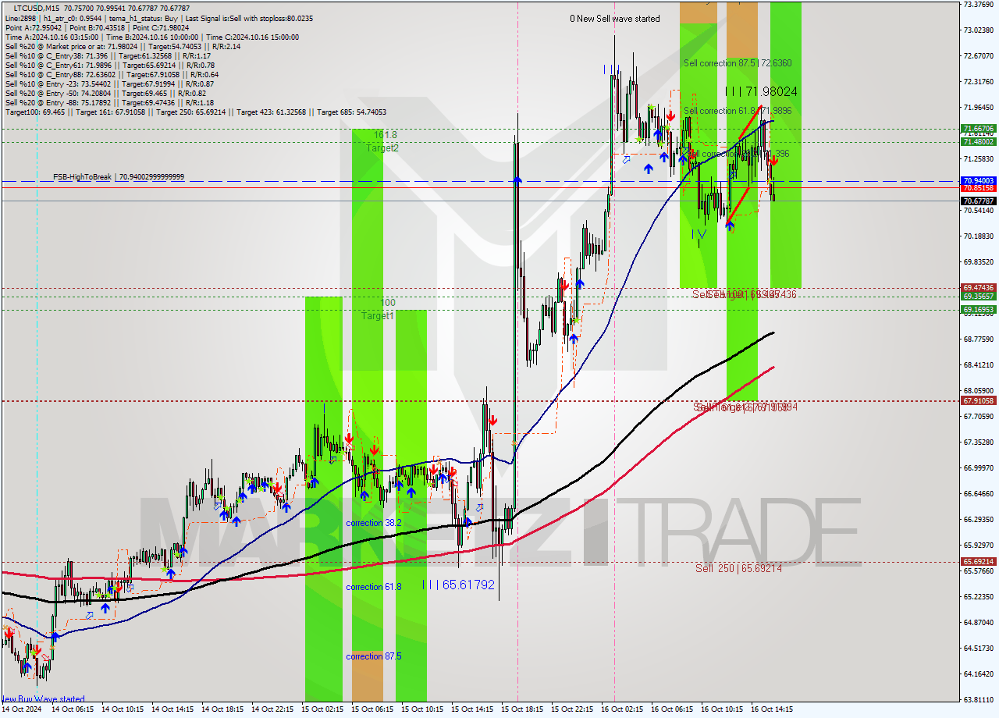This screenshot has width=999, height=718.
Task: Select the Target1 label
Action: pos(377,316)
